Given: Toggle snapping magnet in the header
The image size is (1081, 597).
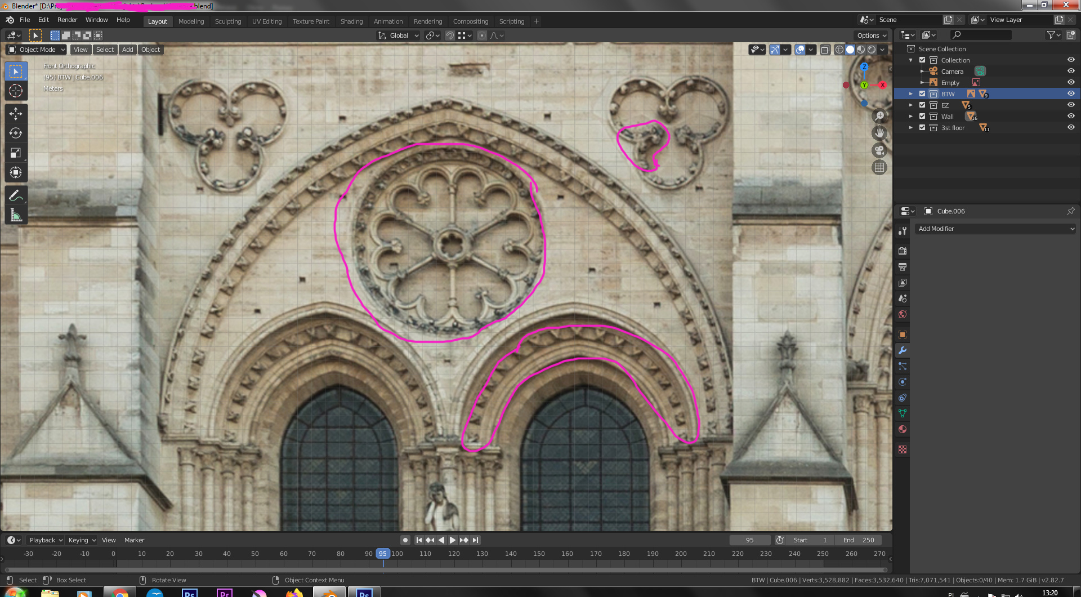Looking at the screenshot, I should [x=450, y=35].
